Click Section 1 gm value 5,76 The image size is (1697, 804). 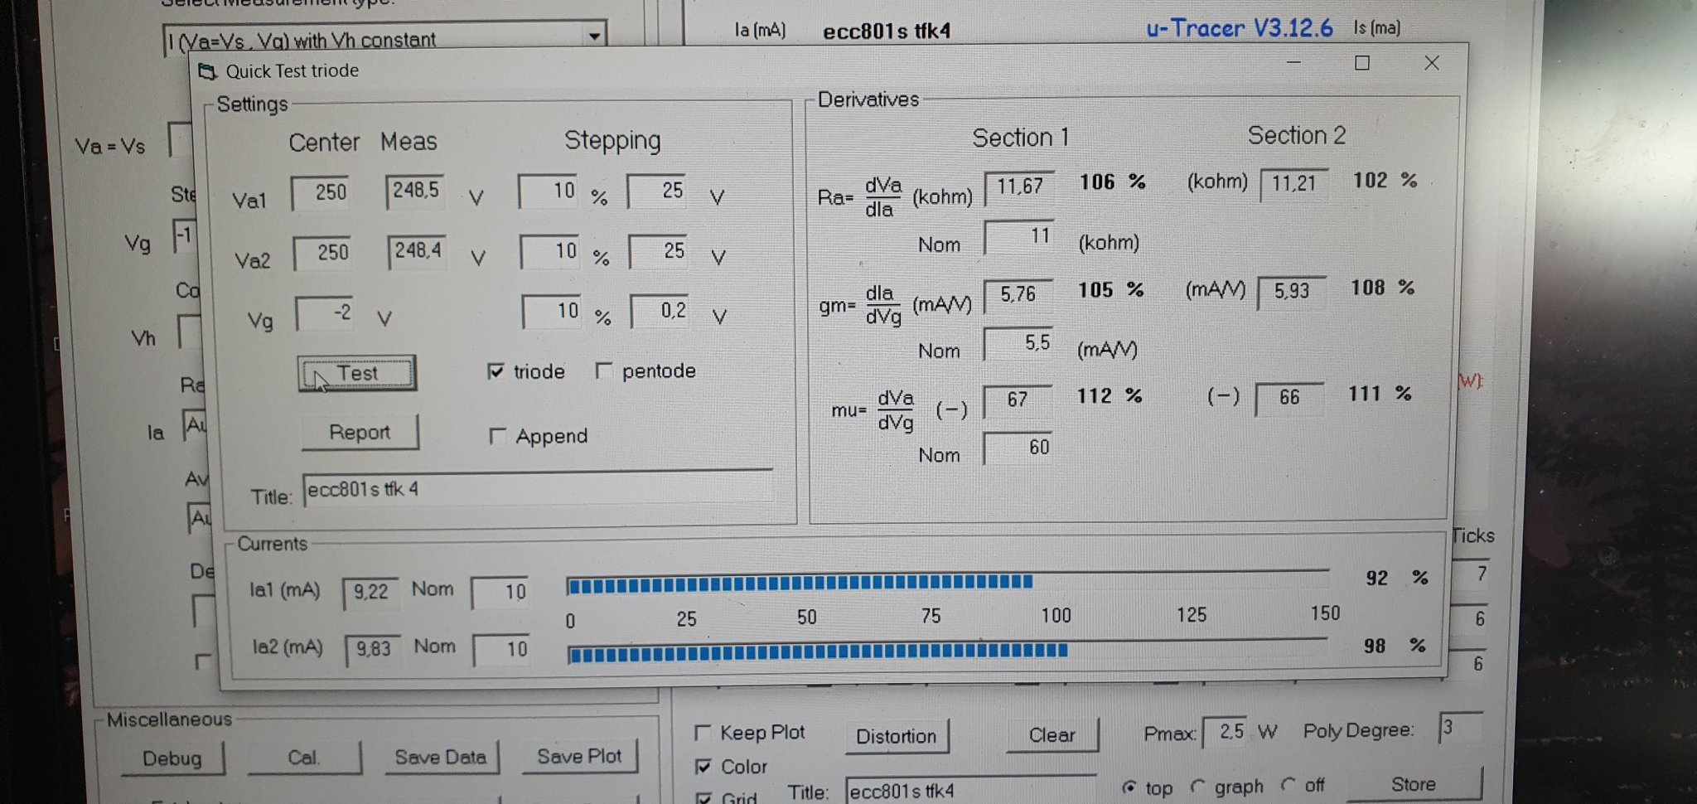click(x=1018, y=295)
